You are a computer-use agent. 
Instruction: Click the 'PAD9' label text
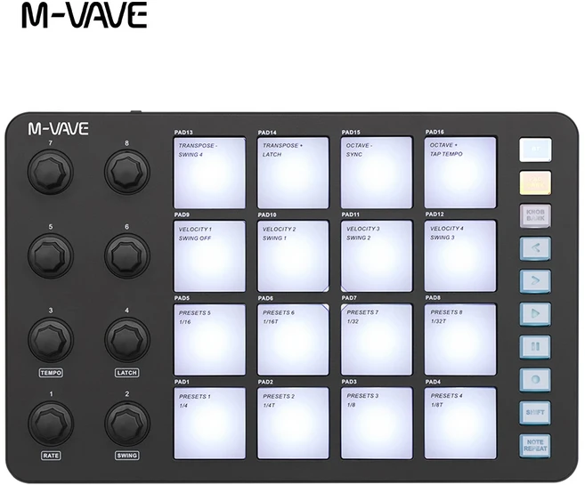click(182, 215)
